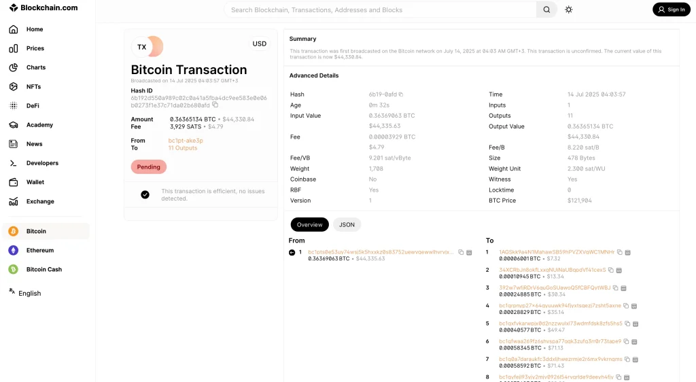Switch to the Overview tab

[x=309, y=224]
